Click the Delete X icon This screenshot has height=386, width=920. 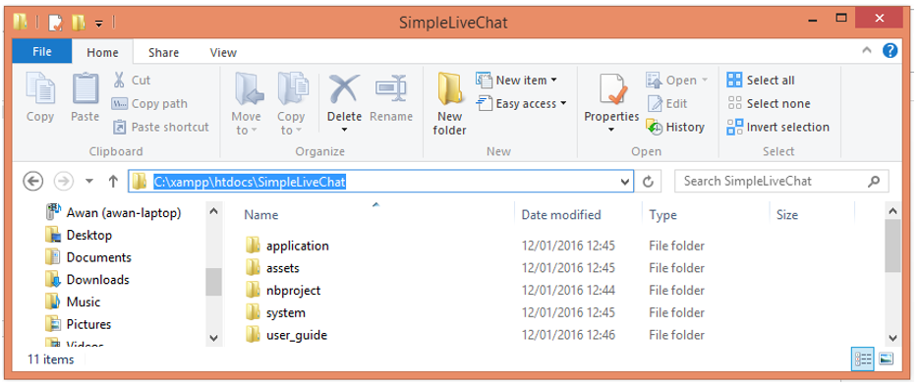344,89
